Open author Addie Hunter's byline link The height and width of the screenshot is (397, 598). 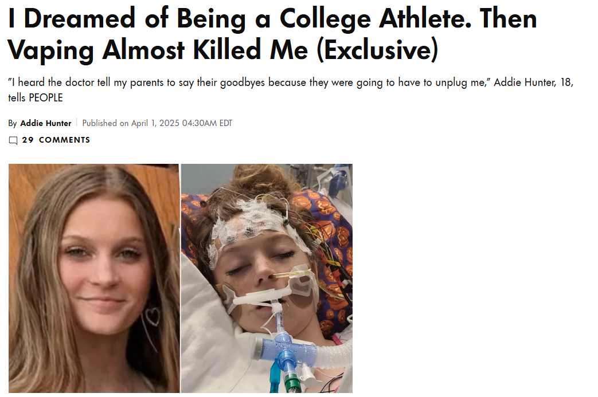(x=46, y=123)
